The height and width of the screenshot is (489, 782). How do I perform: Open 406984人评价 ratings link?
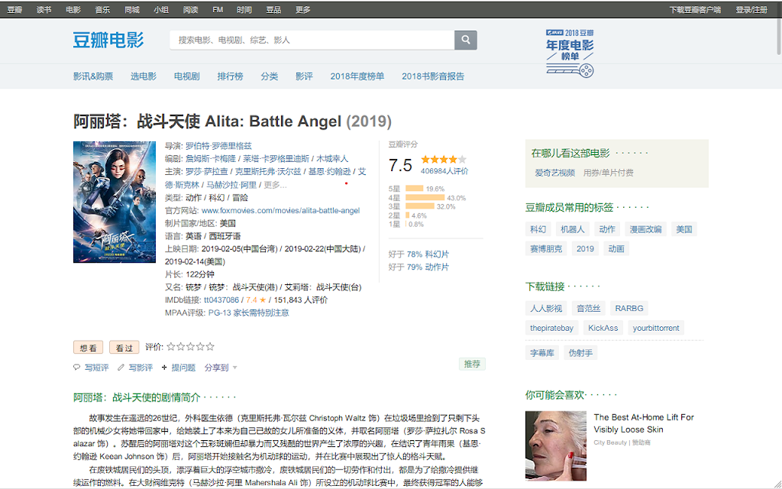tap(444, 171)
